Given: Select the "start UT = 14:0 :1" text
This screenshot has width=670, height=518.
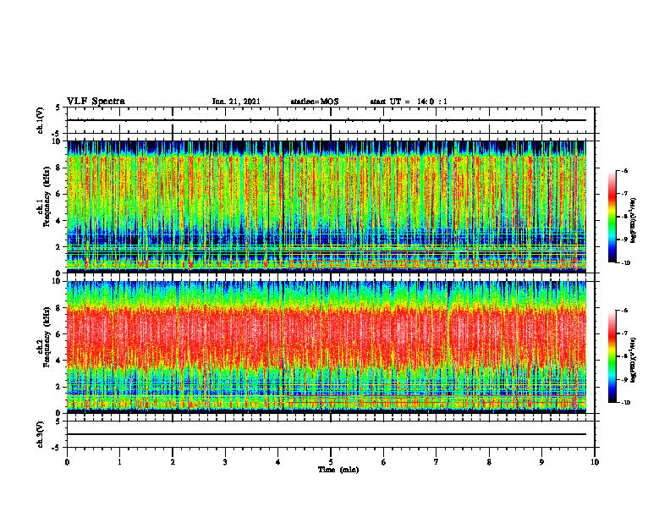Looking at the screenshot, I should (x=409, y=102).
